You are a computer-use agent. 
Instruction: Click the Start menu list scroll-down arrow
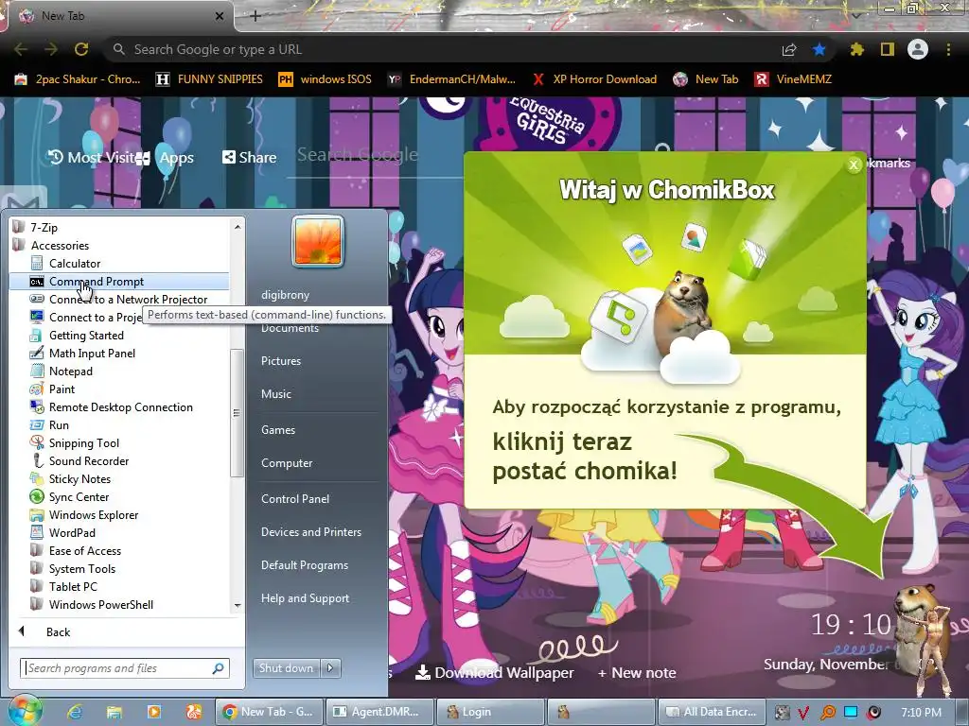238,606
